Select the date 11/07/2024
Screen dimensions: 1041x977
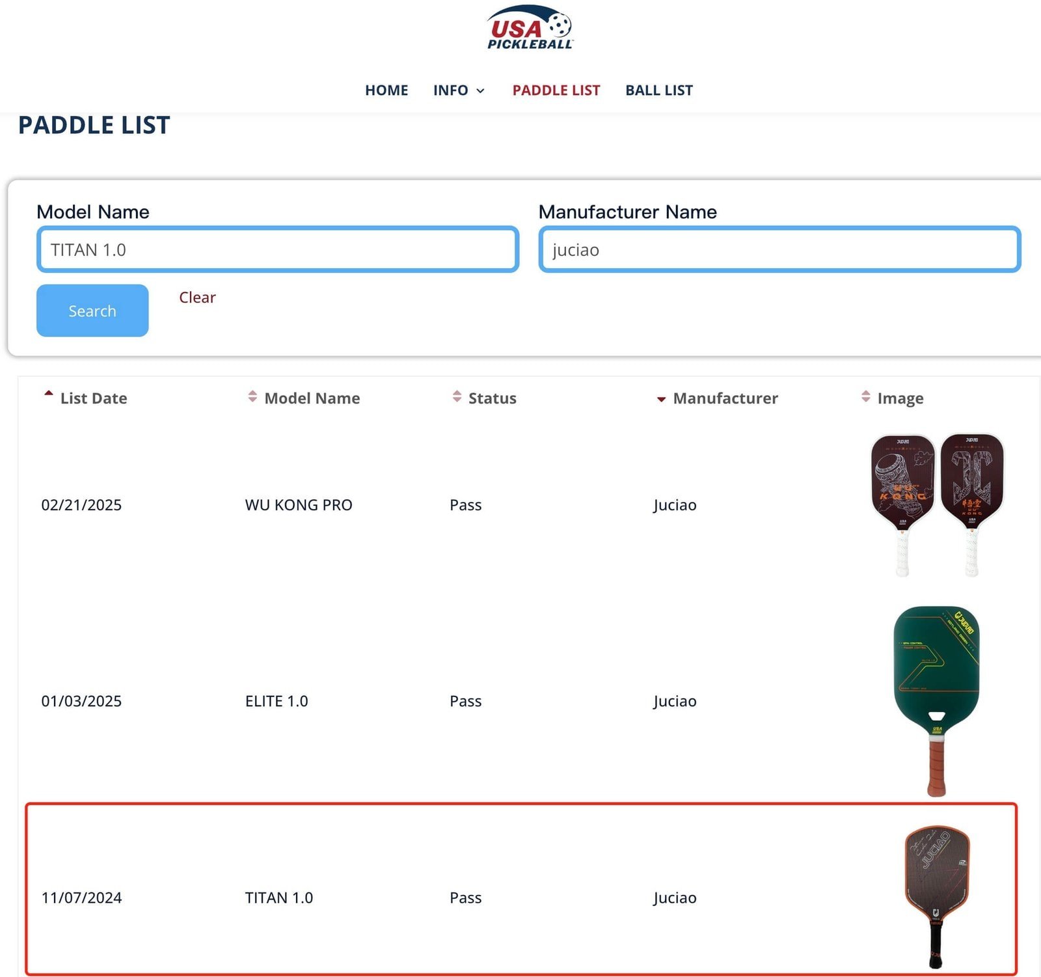pos(81,898)
